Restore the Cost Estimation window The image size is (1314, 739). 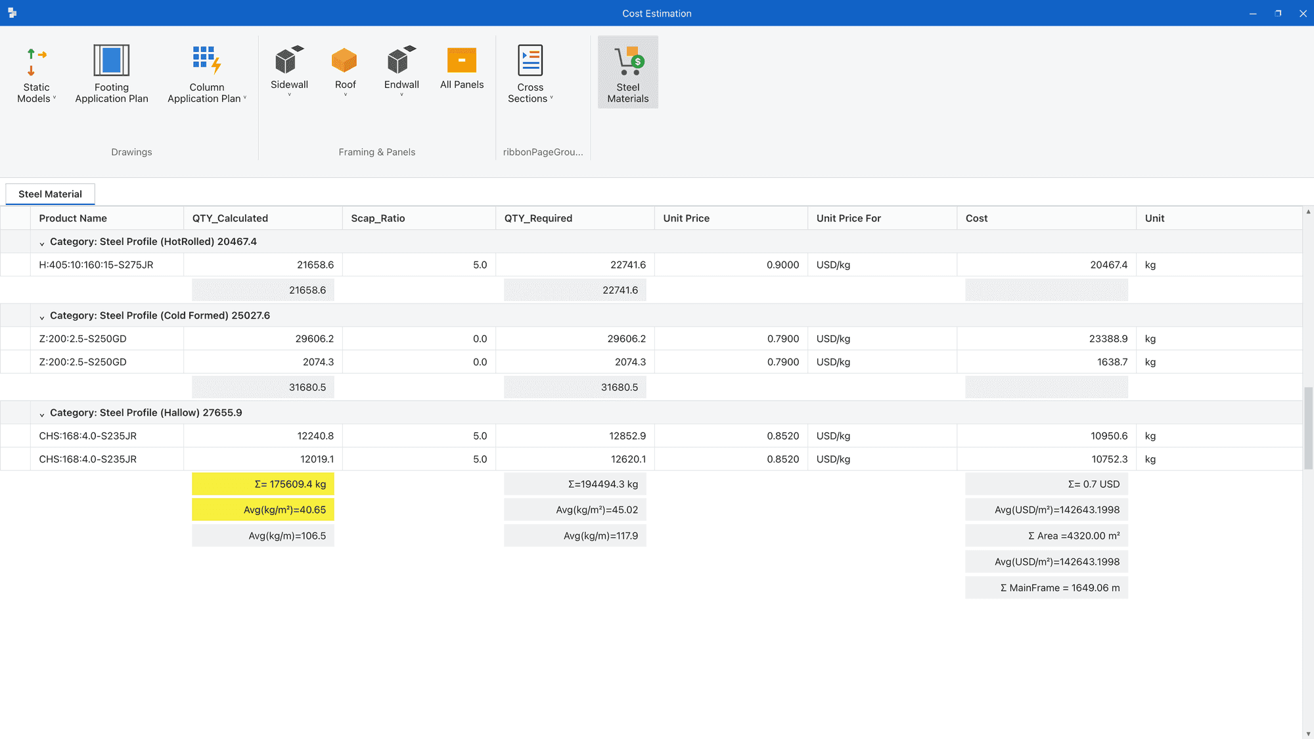[x=1278, y=13]
